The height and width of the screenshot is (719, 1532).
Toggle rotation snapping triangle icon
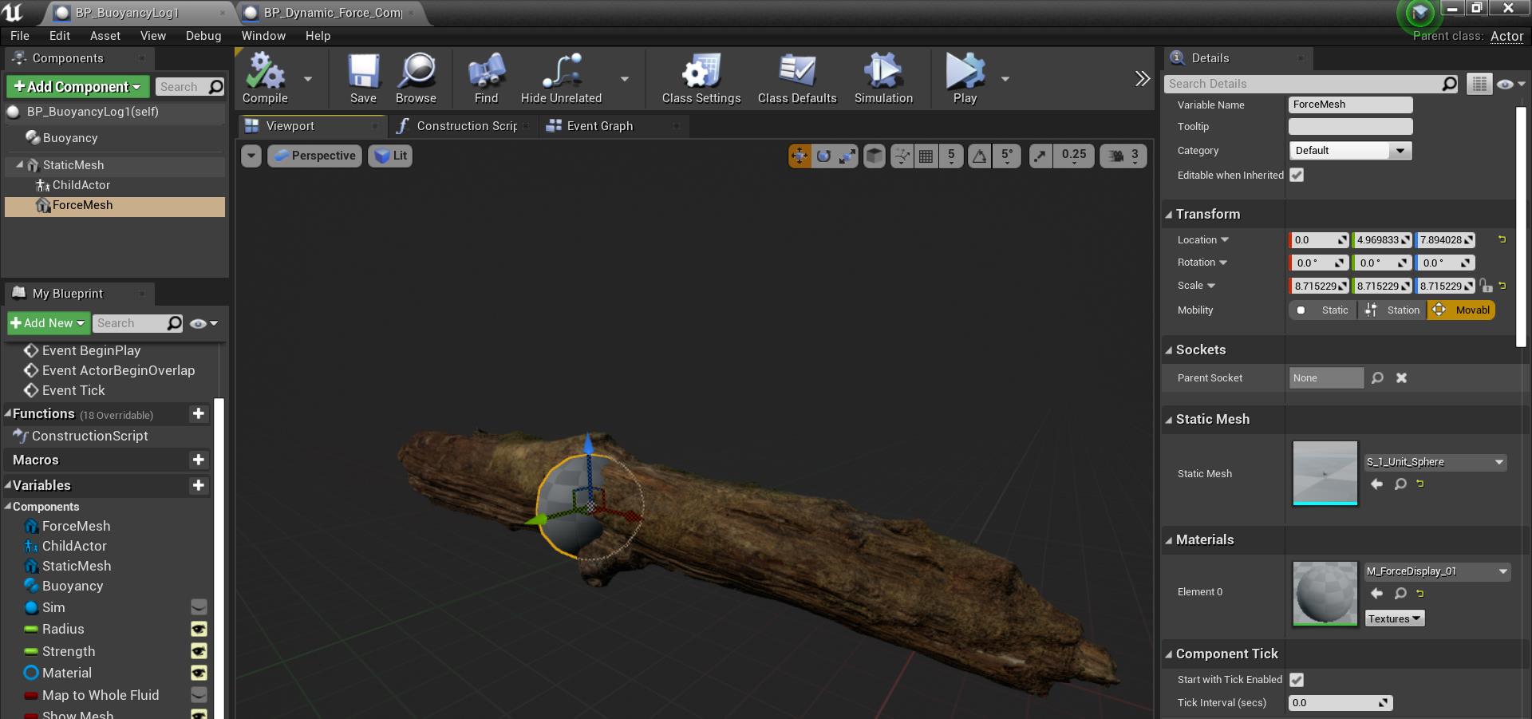tap(979, 156)
